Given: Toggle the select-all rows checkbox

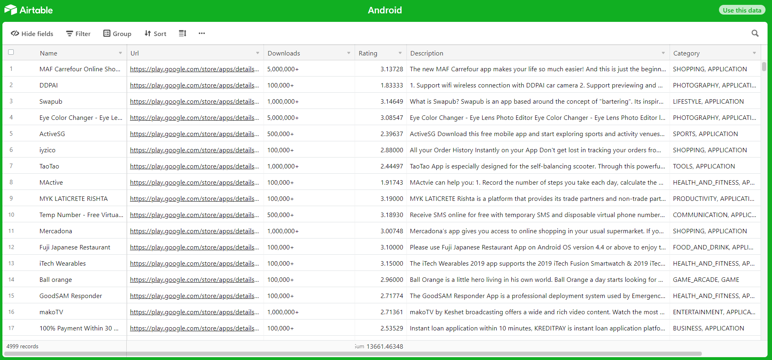Looking at the screenshot, I should coord(11,52).
